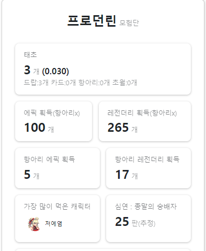This screenshot has width=206, height=251.
Task: Click the 모험단 subtitle label
Action: coord(129,23)
